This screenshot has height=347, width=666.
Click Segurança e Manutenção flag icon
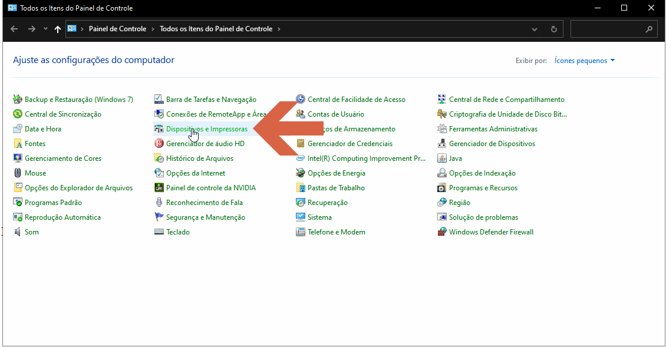coord(159,217)
